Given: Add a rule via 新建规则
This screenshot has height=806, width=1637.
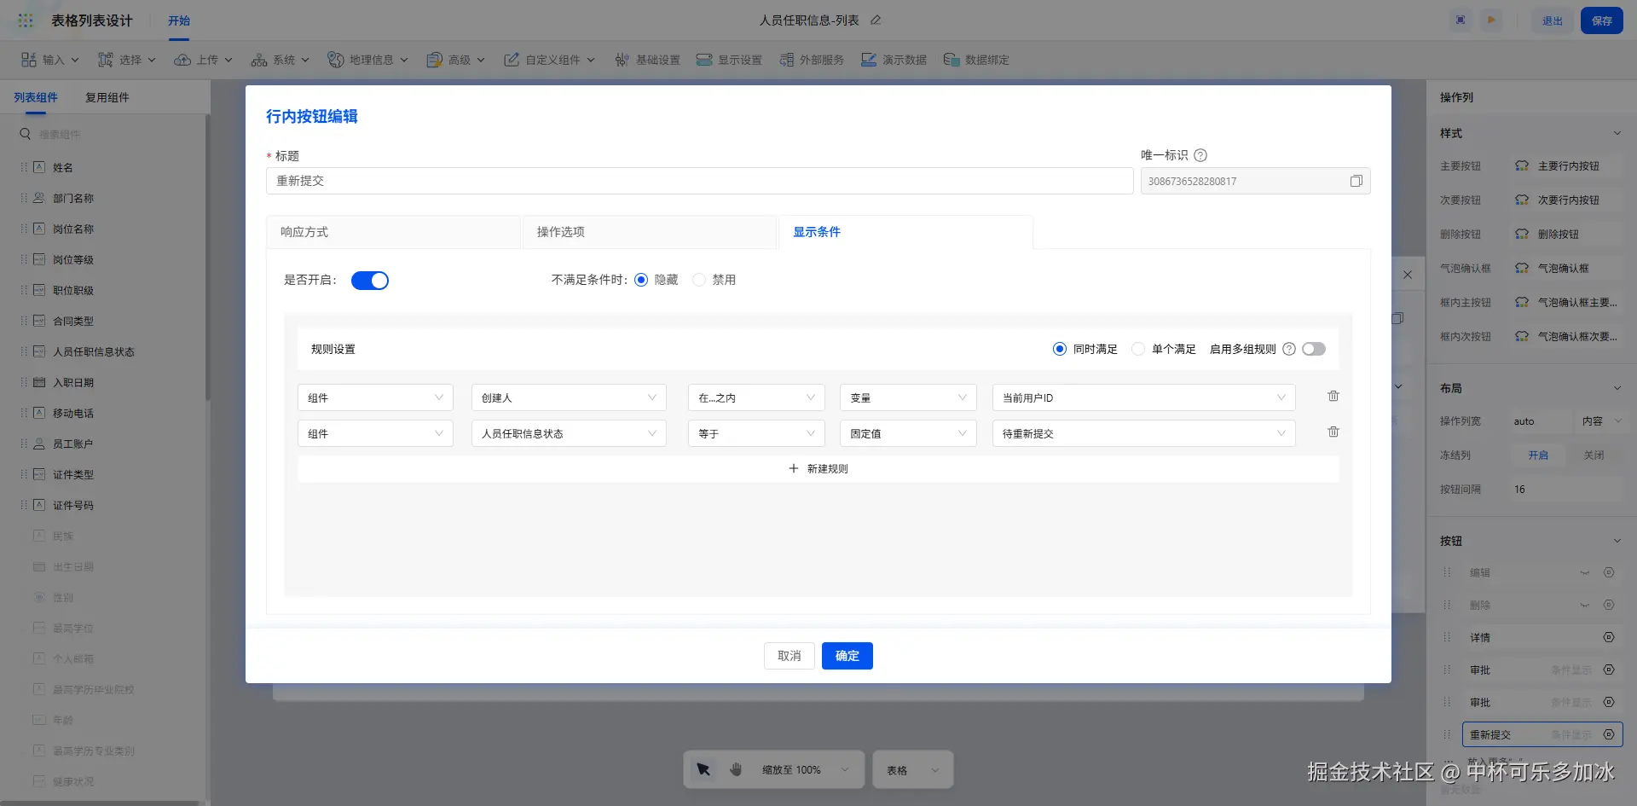Looking at the screenshot, I should point(818,469).
